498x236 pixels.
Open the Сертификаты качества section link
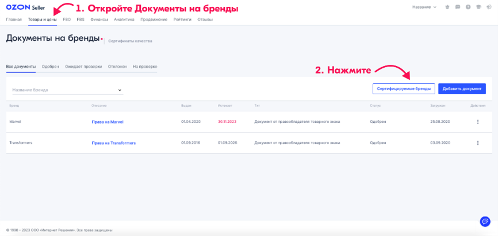click(x=130, y=41)
